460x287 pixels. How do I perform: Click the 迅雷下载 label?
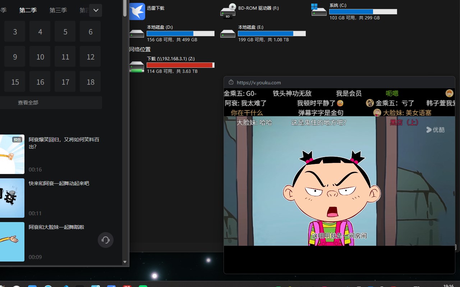156,8
